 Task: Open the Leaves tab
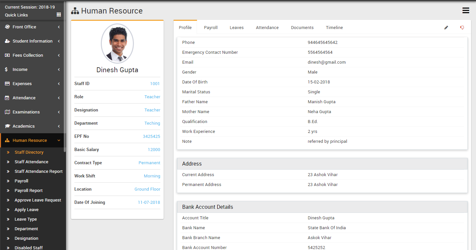click(x=237, y=28)
